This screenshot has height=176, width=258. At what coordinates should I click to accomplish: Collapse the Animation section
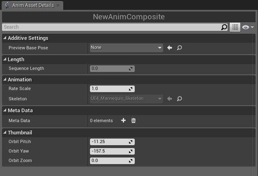click(x=5, y=79)
